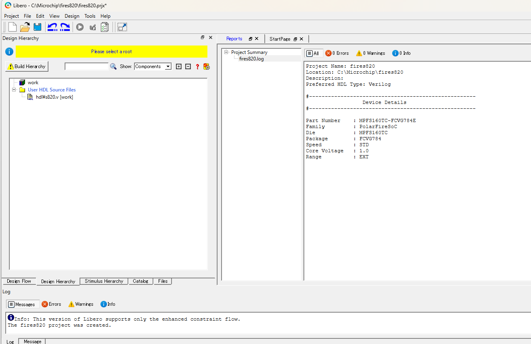Image resolution: width=531 pixels, height=344 pixels.
Task: Open the Tools menu
Action: tap(90, 16)
